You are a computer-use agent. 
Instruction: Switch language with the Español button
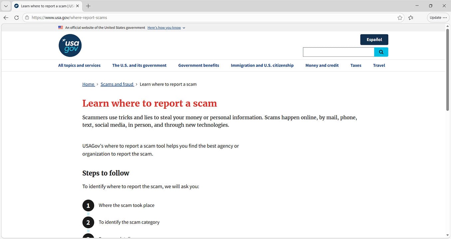[x=374, y=40]
